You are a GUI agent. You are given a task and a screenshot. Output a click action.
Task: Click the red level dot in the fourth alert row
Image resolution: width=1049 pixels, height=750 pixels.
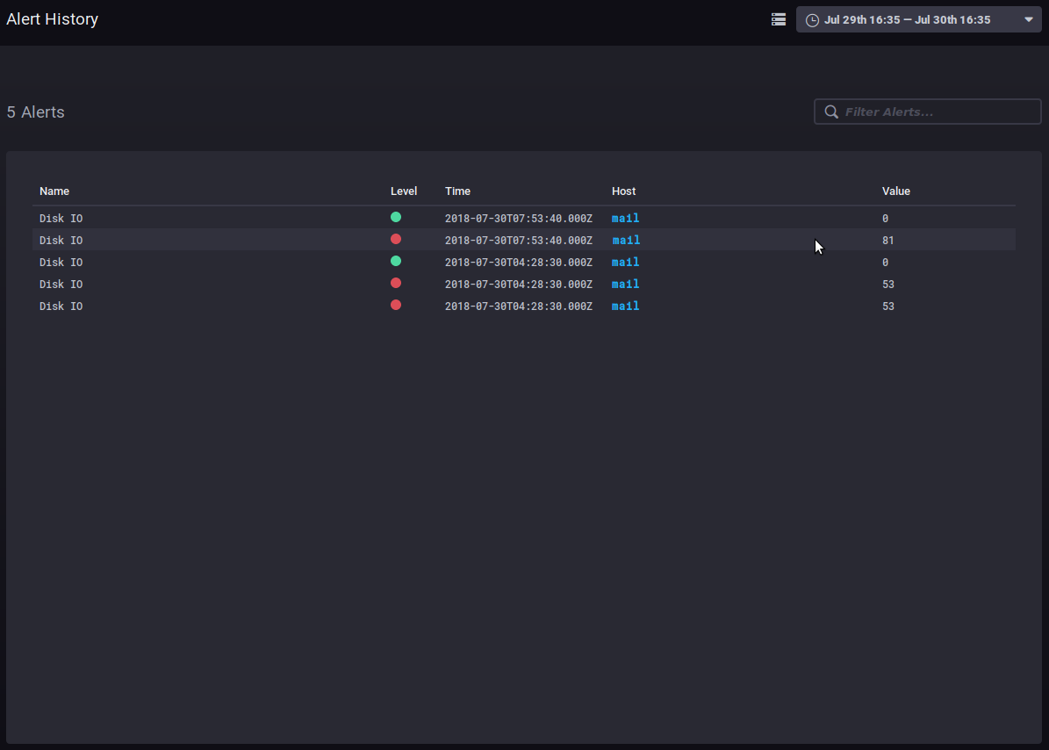[396, 283]
